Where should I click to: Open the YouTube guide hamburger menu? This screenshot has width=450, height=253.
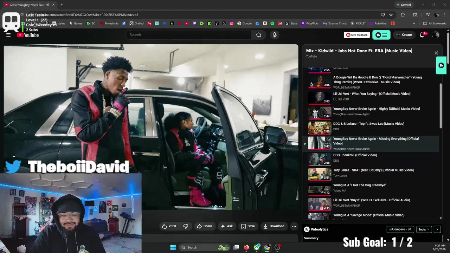(x=8, y=35)
